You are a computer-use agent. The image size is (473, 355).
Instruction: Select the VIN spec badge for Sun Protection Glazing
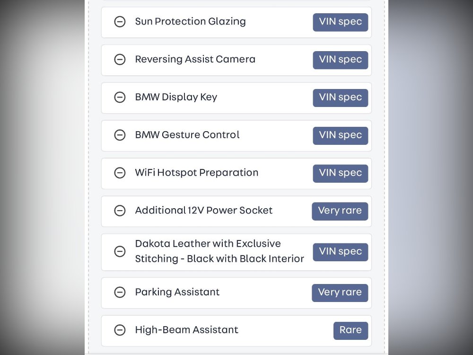click(340, 22)
